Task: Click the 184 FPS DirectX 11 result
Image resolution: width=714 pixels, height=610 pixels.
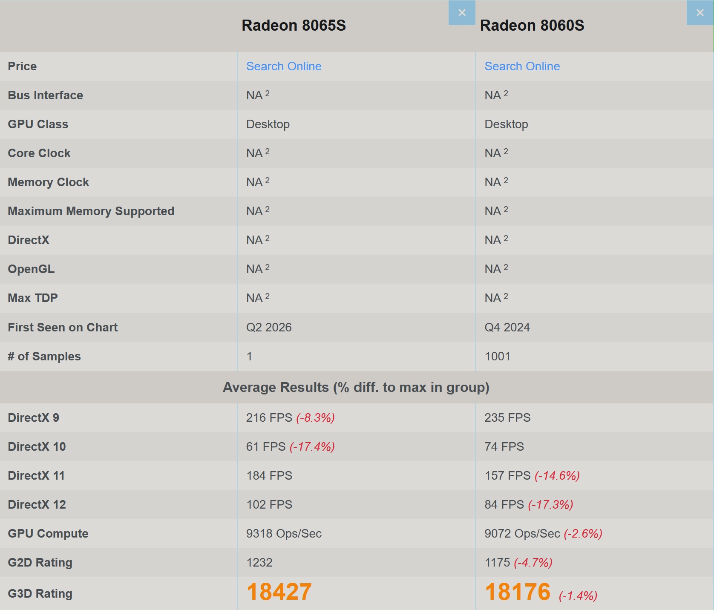Action: coord(269,476)
